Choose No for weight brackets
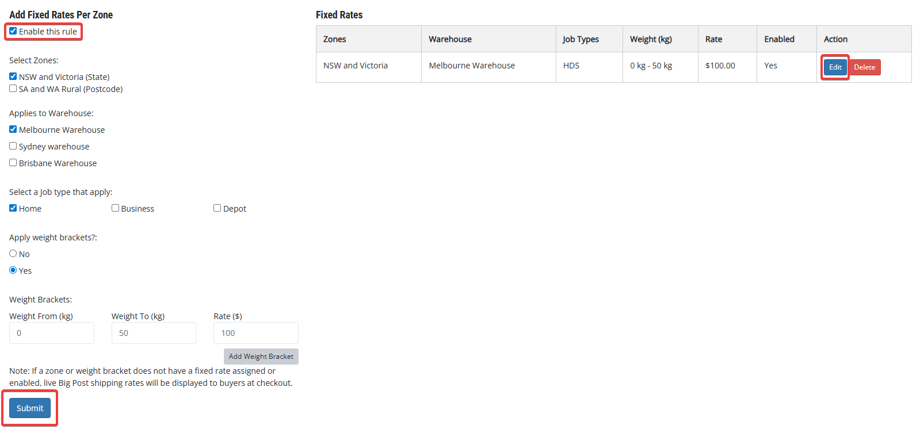 [13, 254]
